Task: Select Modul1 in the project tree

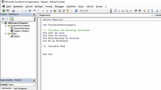Action: (17, 36)
